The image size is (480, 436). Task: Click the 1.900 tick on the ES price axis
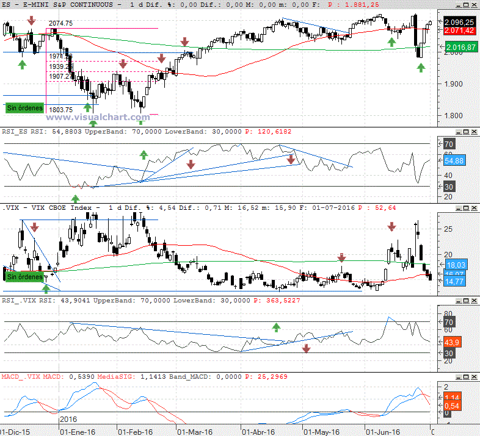(453, 84)
